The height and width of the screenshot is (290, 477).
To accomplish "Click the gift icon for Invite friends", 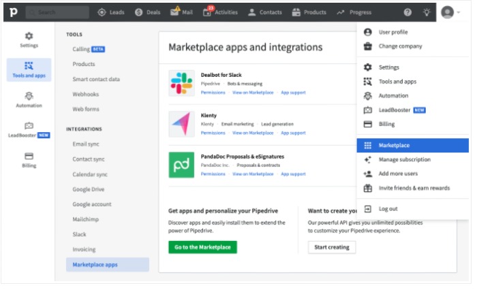I will coord(367,188).
